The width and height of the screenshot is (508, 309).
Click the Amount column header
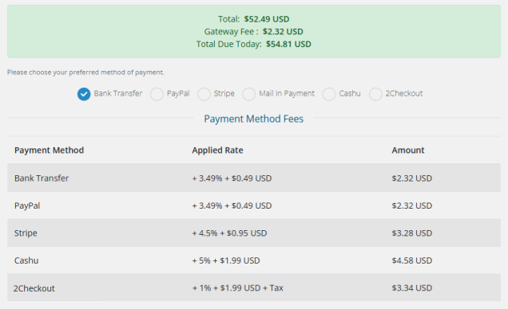tap(408, 151)
